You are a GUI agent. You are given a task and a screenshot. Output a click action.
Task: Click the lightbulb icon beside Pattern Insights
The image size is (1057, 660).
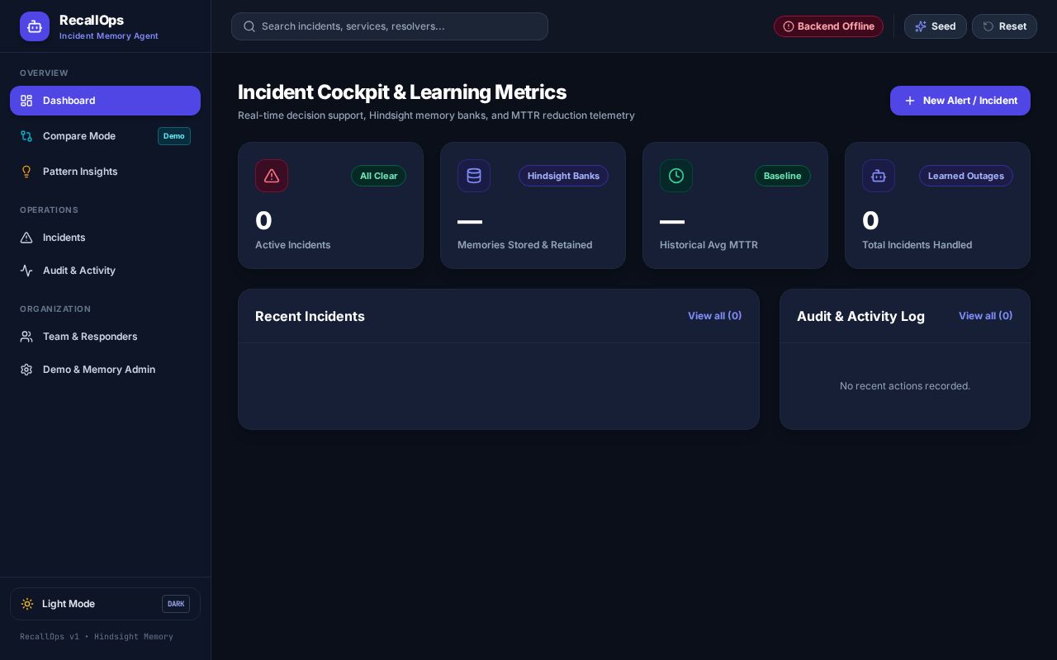click(26, 172)
